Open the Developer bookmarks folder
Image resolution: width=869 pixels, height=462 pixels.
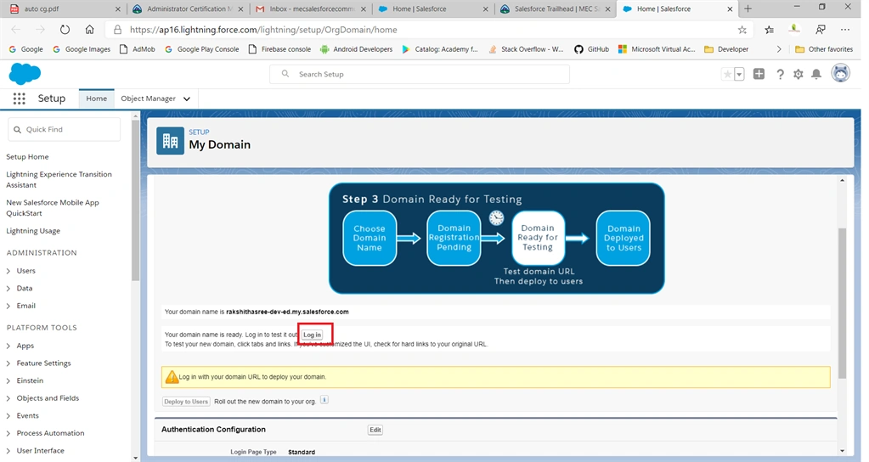726,49
